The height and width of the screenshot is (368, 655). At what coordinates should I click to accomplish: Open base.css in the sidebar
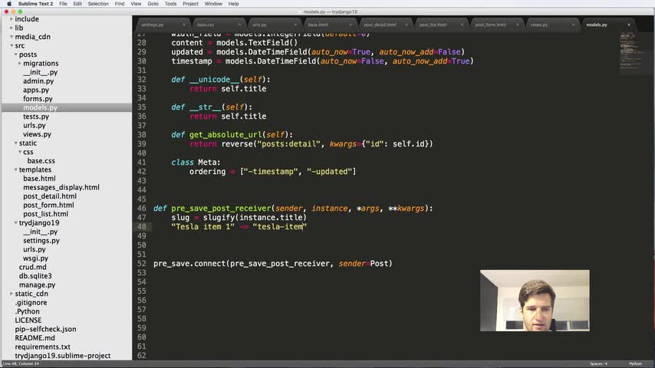tap(41, 161)
